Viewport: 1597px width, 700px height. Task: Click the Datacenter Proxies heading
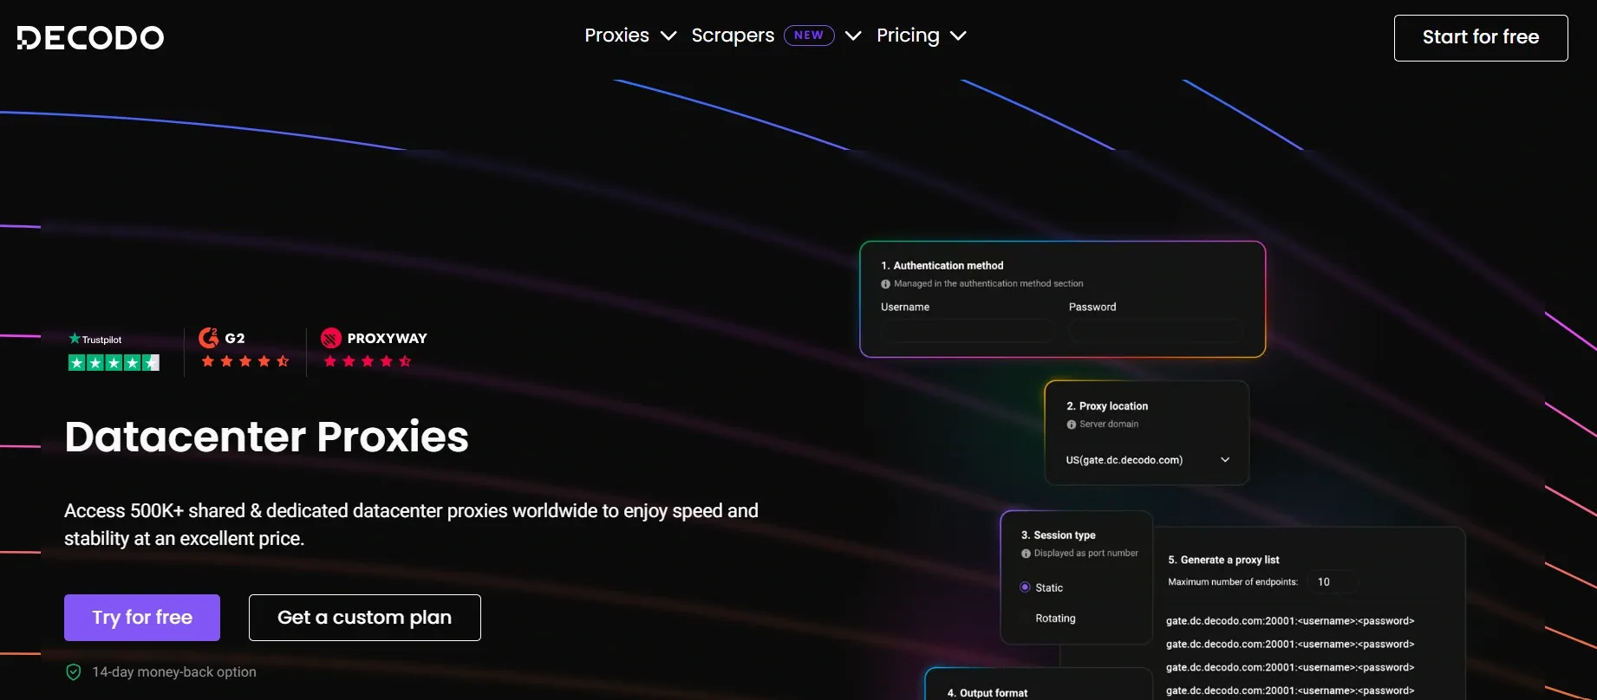click(266, 437)
